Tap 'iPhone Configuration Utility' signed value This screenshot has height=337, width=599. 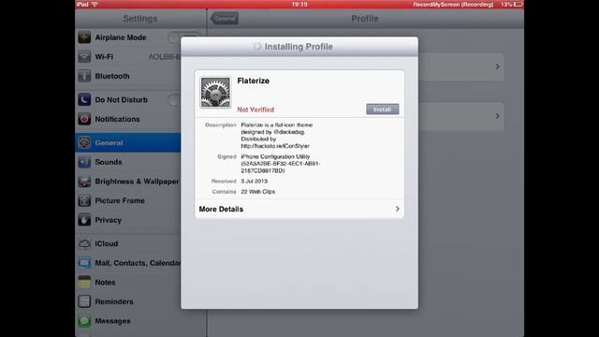(x=275, y=156)
